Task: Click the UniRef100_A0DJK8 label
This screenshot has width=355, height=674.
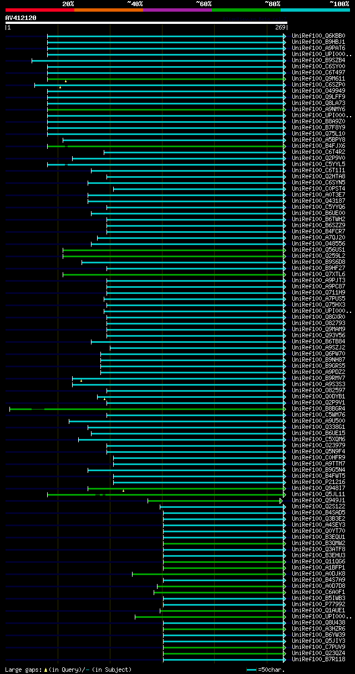Action: point(318,573)
